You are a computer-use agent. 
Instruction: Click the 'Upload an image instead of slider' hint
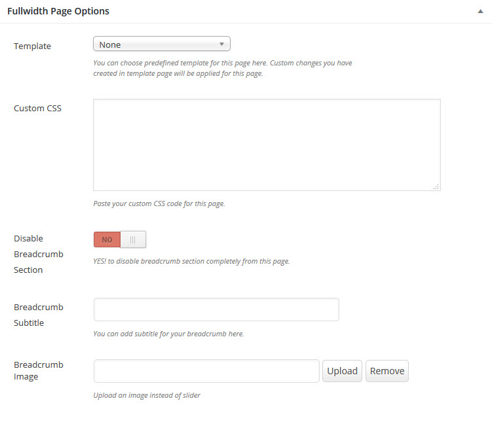point(147,395)
